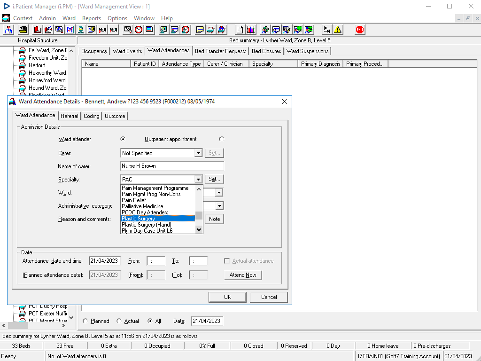Select the Outpatient appointment radio button
Viewport: 481px width, 361px height.
(222, 139)
